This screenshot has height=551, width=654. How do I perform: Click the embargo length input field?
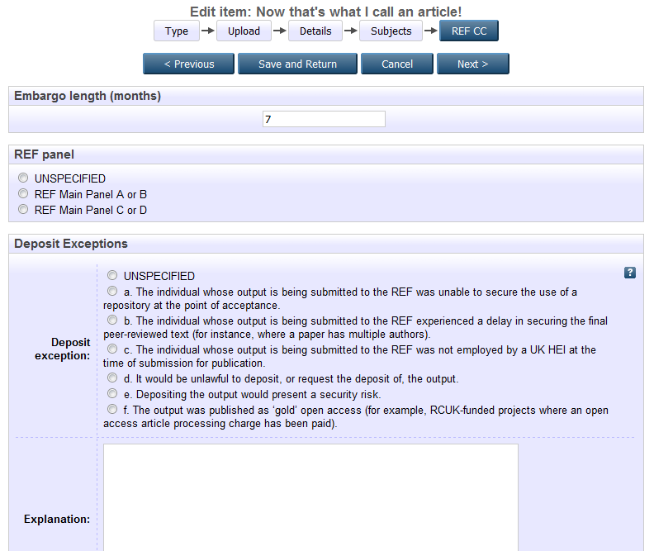tap(324, 120)
